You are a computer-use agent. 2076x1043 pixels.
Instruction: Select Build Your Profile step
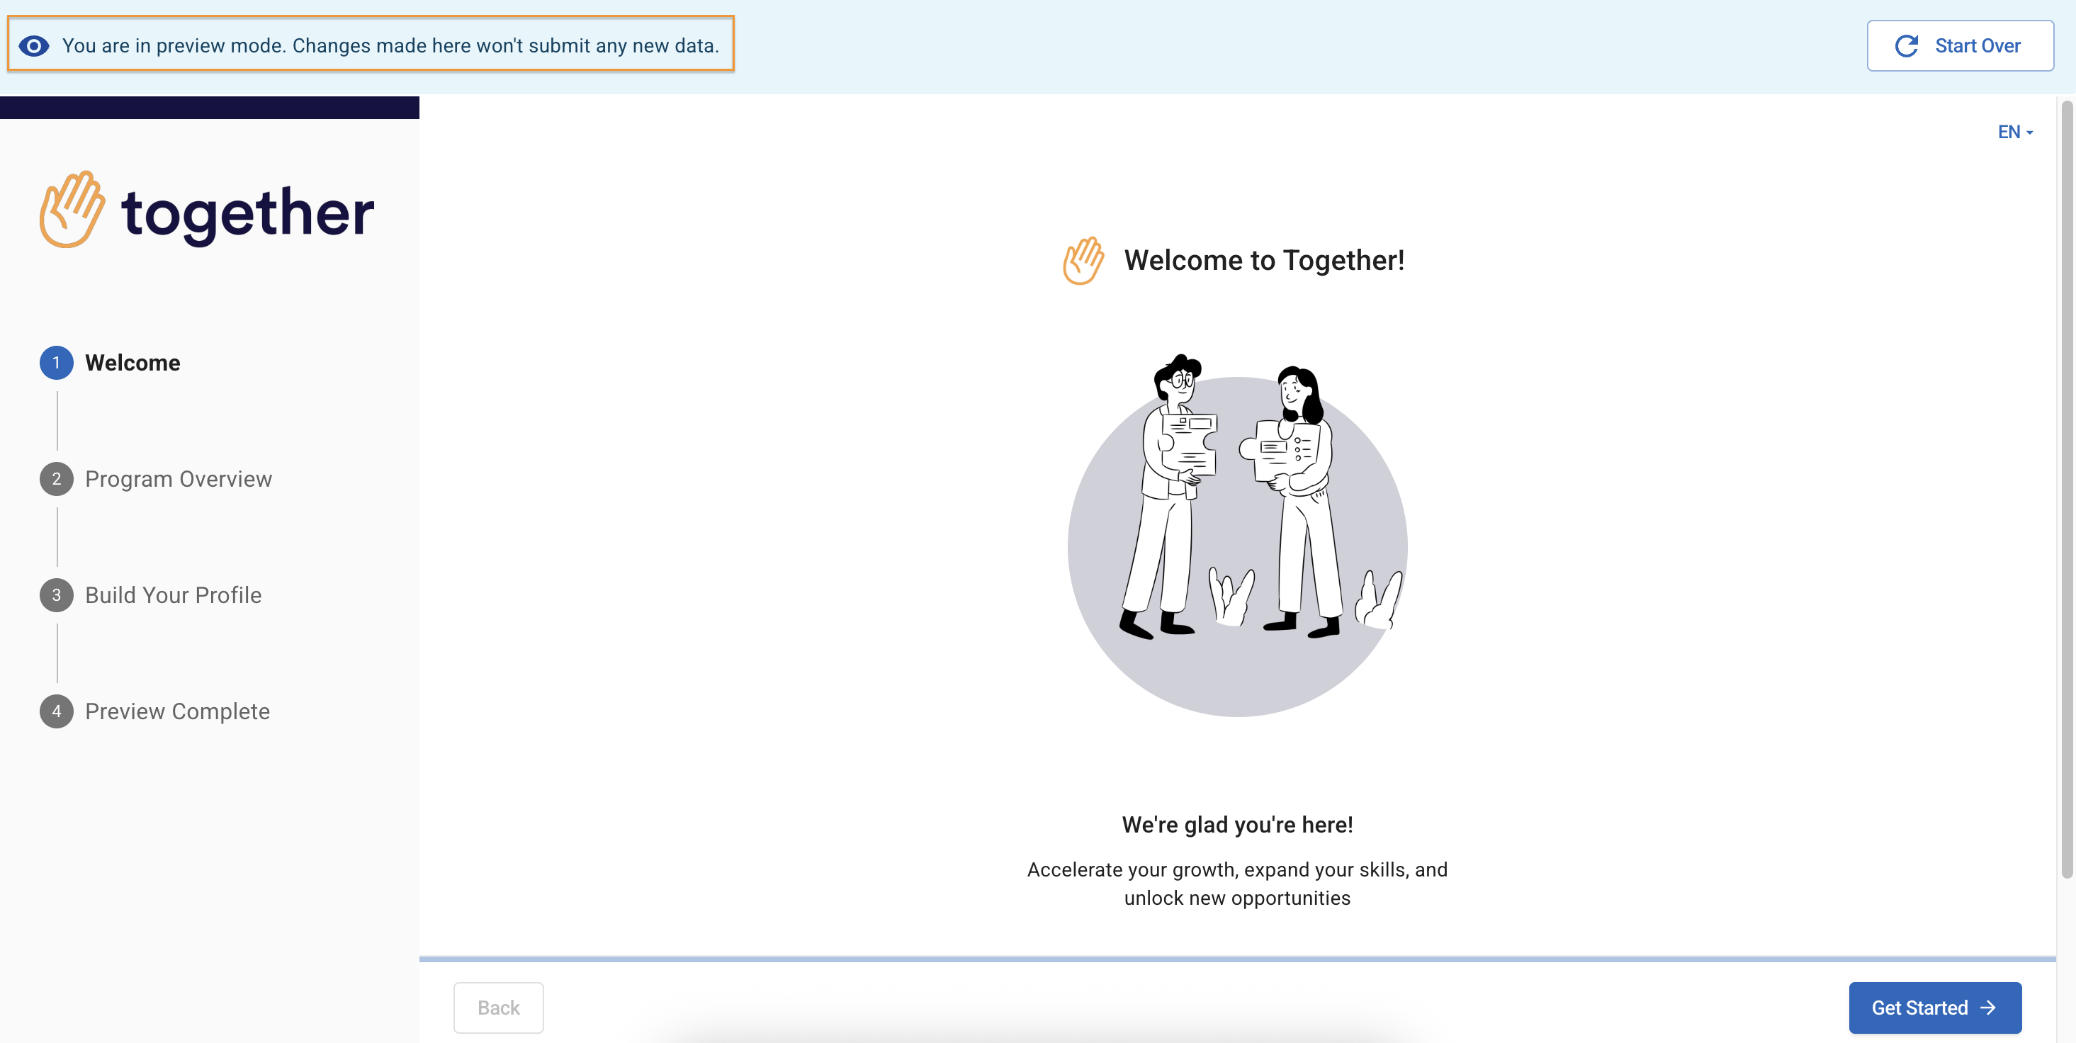(x=174, y=595)
